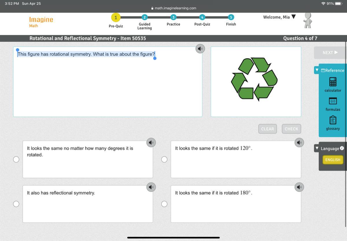The height and width of the screenshot is (241, 347).
Task: Open the glossary
Action: pos(333,123)
